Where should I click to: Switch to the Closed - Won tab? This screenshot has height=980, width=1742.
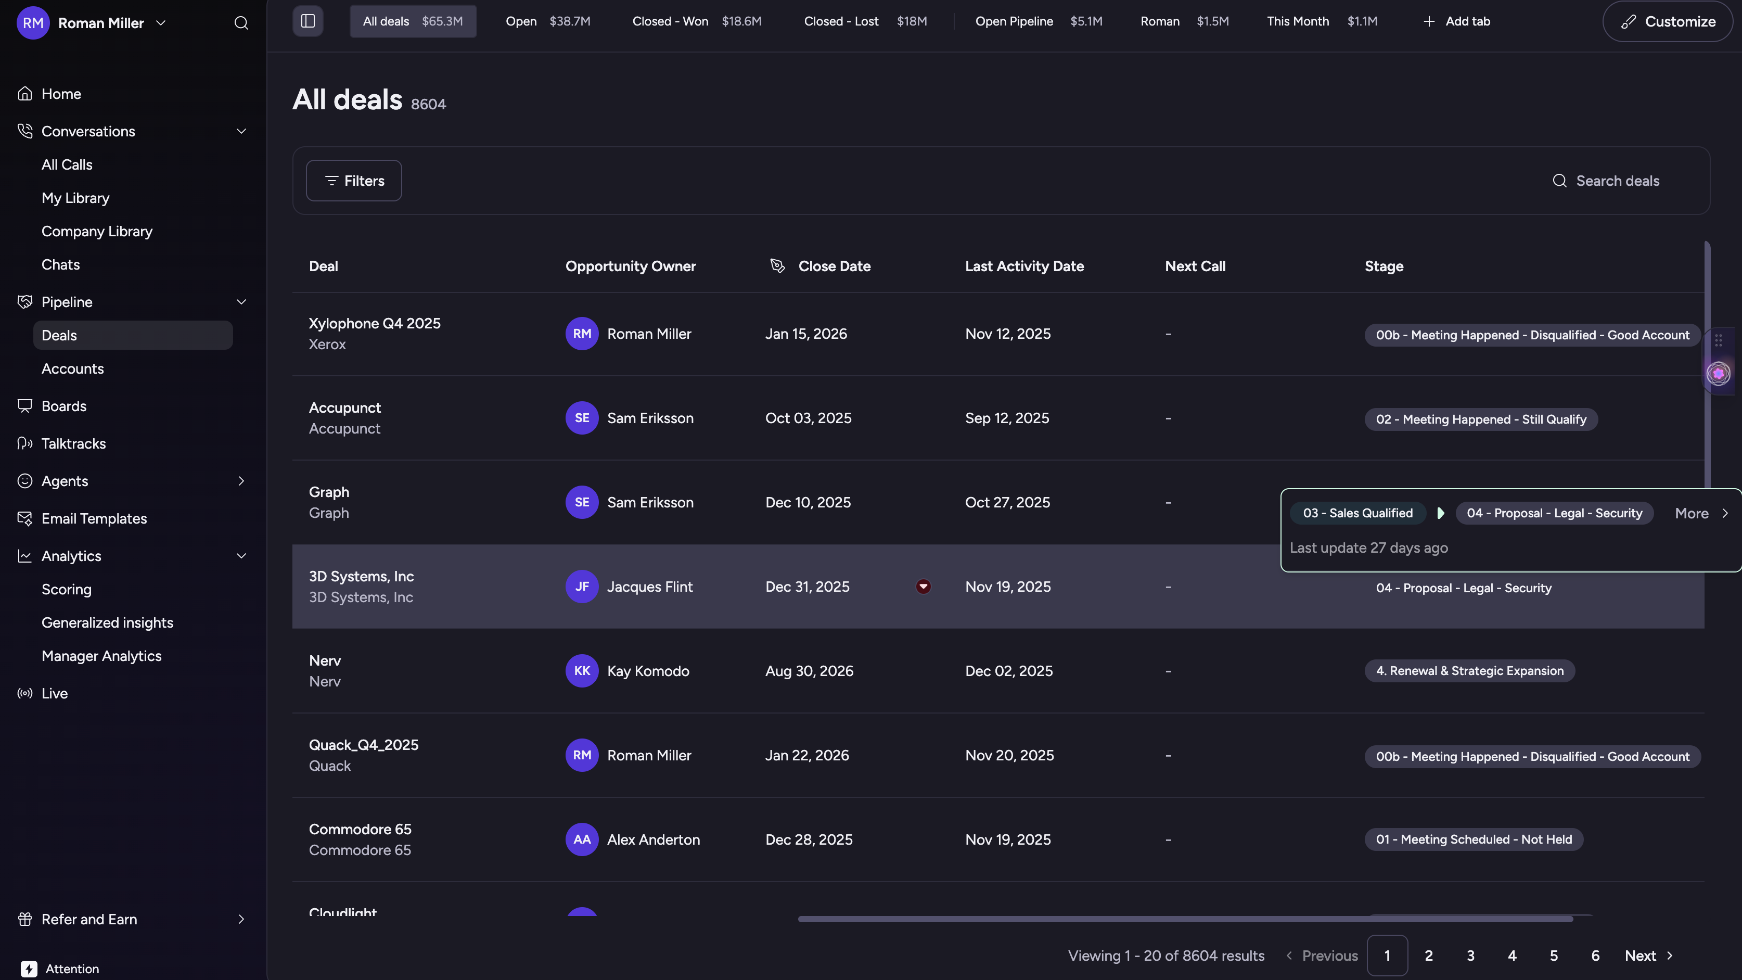coord(697,21)
